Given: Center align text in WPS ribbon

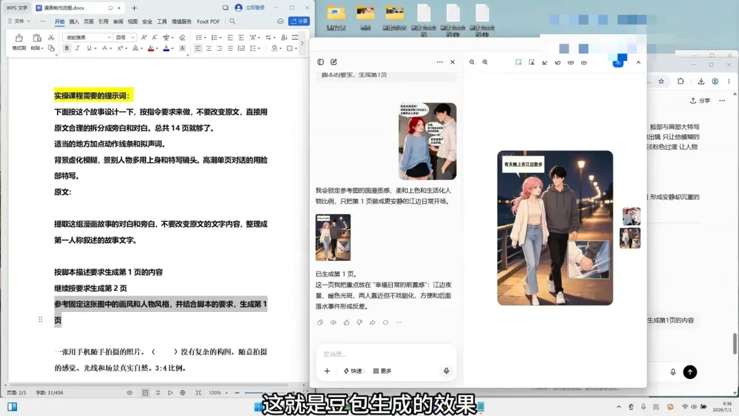Looking at the screenshot, I should tap(208, 48).
